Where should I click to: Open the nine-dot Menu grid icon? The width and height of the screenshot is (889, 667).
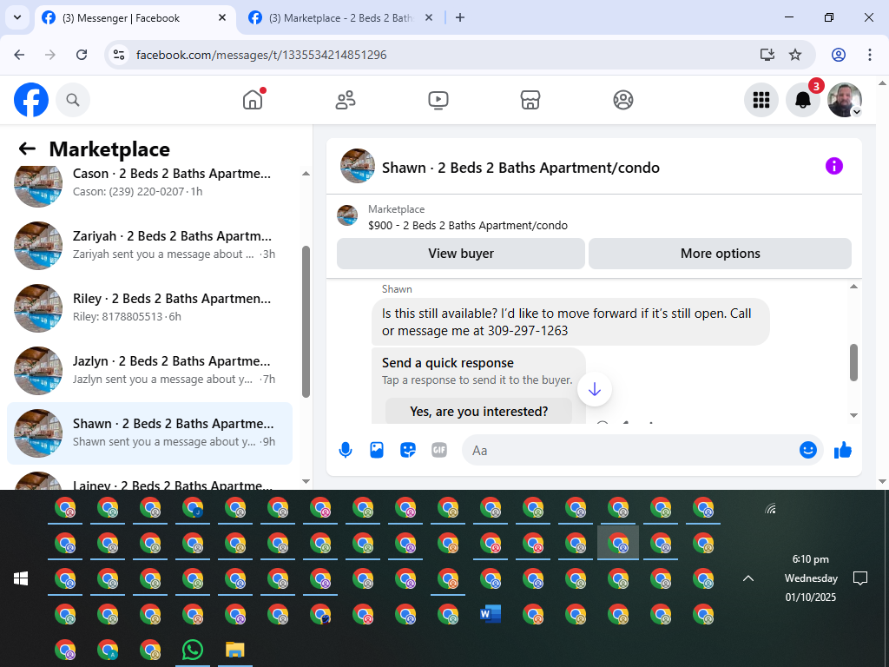pos(761,100)
